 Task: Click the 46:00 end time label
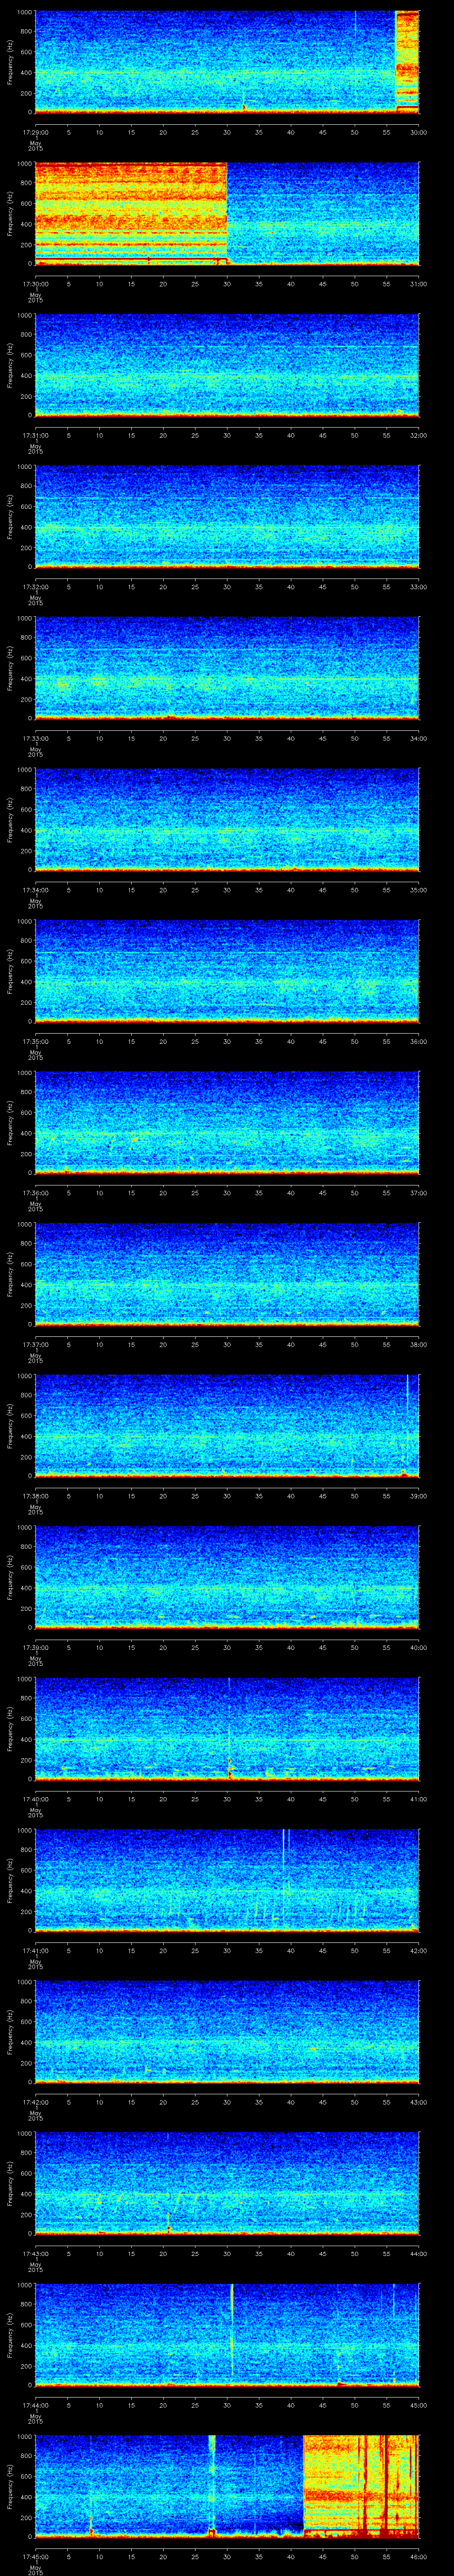coord(418,2557)
